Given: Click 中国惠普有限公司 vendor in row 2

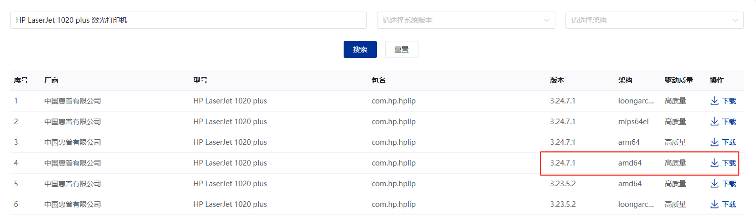Looking at the screenshot, I should click(73, 122).
